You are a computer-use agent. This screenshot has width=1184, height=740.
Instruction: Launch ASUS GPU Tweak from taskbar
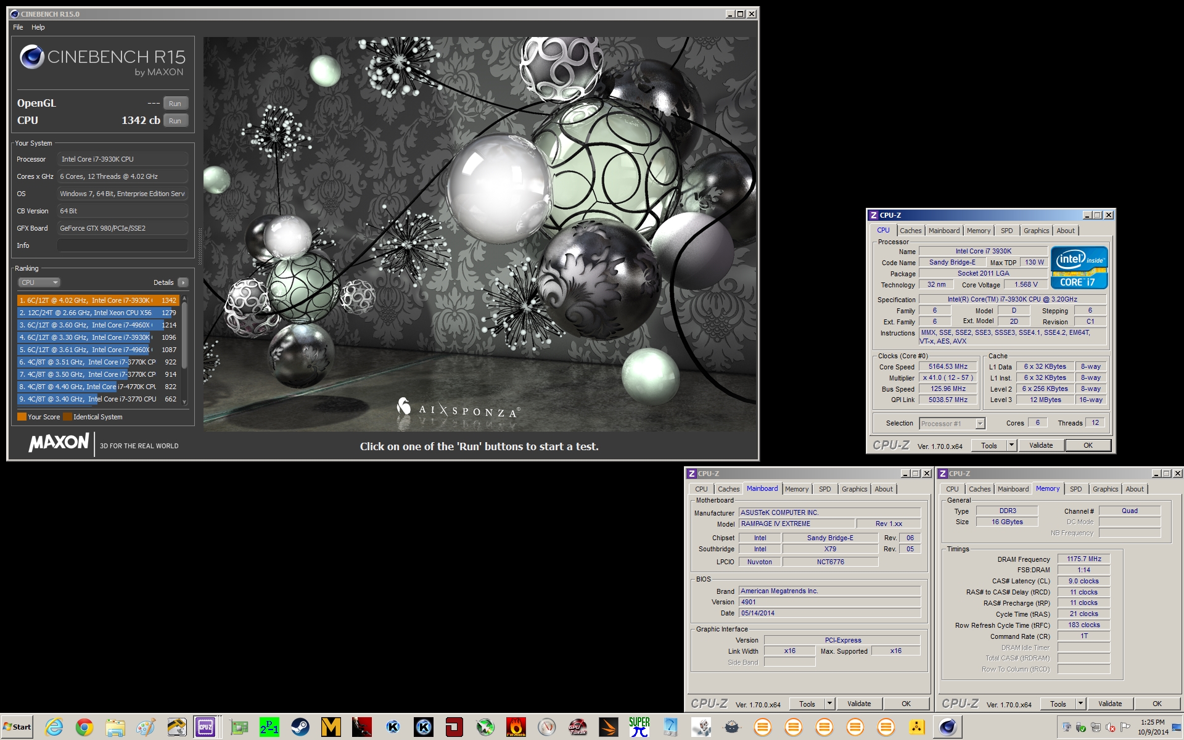pos(578,728)
